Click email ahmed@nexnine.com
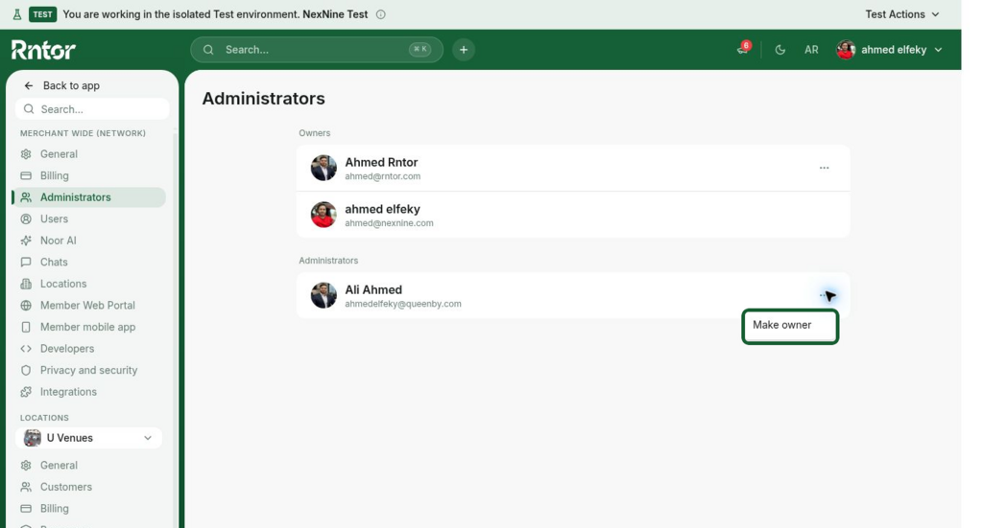Screen dimensions: 983x528 tap(389, 223)
